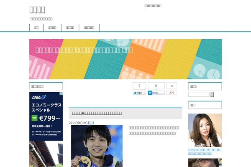Click the Hatena bookmark count bubble showing 0
Viewport: 251px width, 167px height.
pyautogui.click(x=156, y=86)
